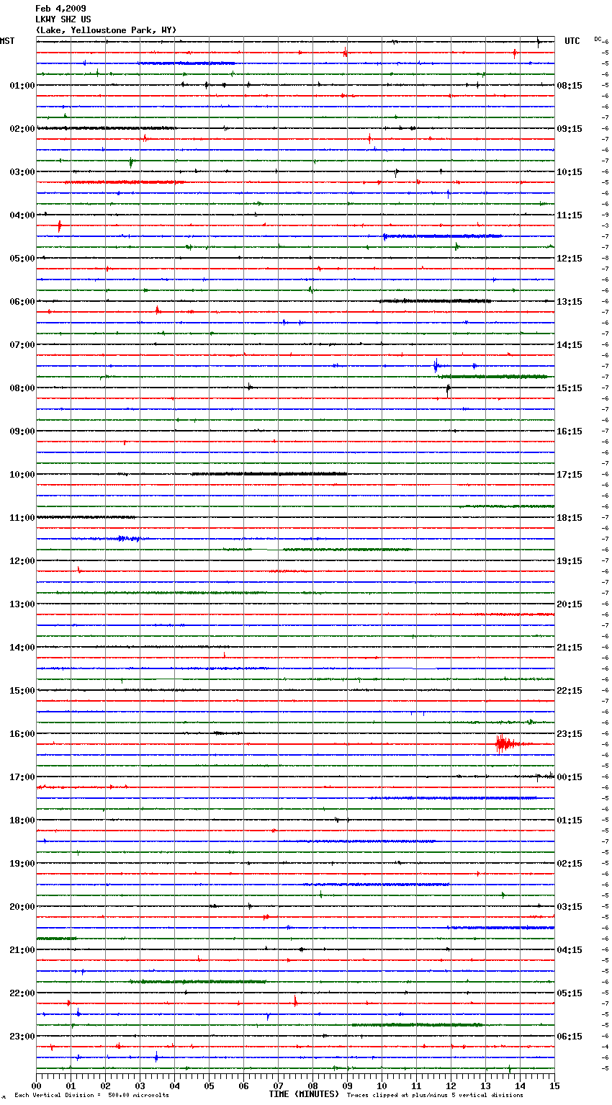Select the 23:00 MST time label

click(x=22, y=1037)
